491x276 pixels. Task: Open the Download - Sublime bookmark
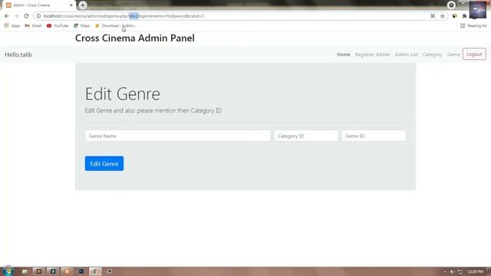tap(116, 25)
